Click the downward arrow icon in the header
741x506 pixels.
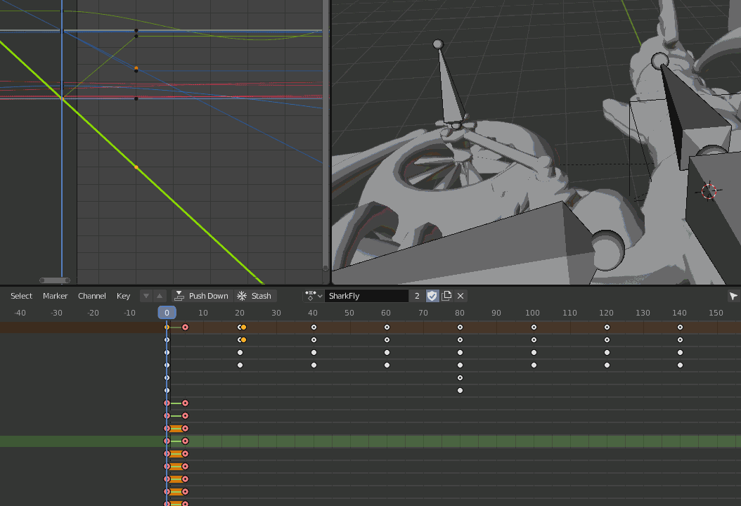click(x=146, y=296)
